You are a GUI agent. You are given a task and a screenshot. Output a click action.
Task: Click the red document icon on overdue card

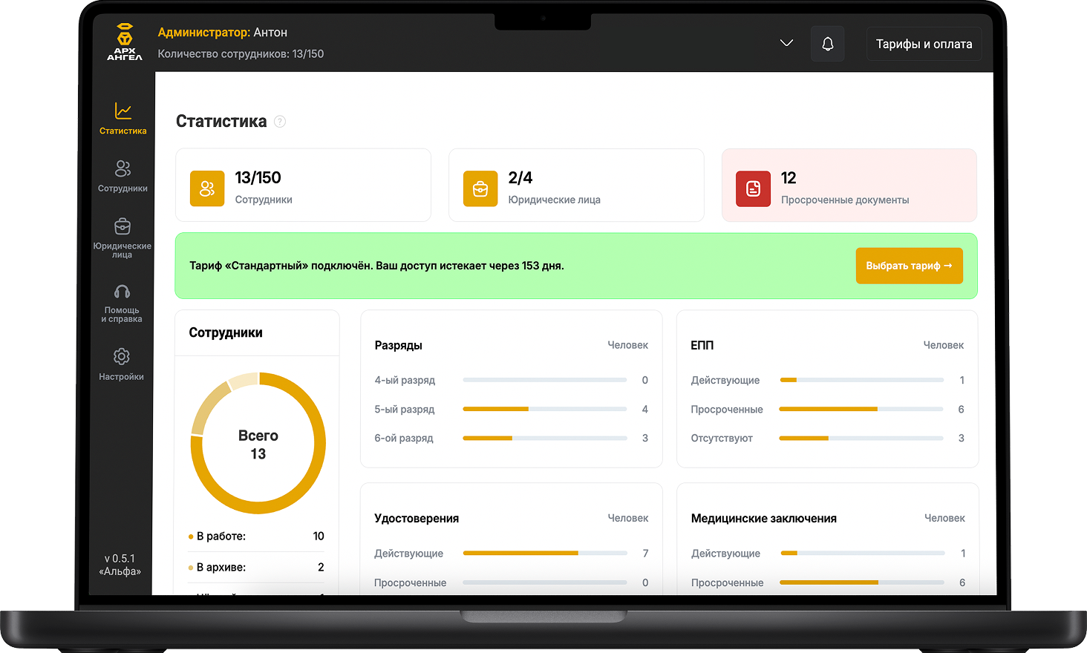pyautogui.click(x=753, y=188)
